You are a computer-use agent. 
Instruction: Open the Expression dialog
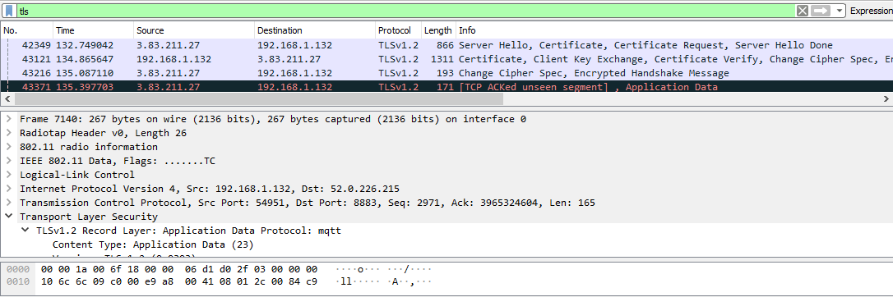pyautogui.click(x=871, y=11)
